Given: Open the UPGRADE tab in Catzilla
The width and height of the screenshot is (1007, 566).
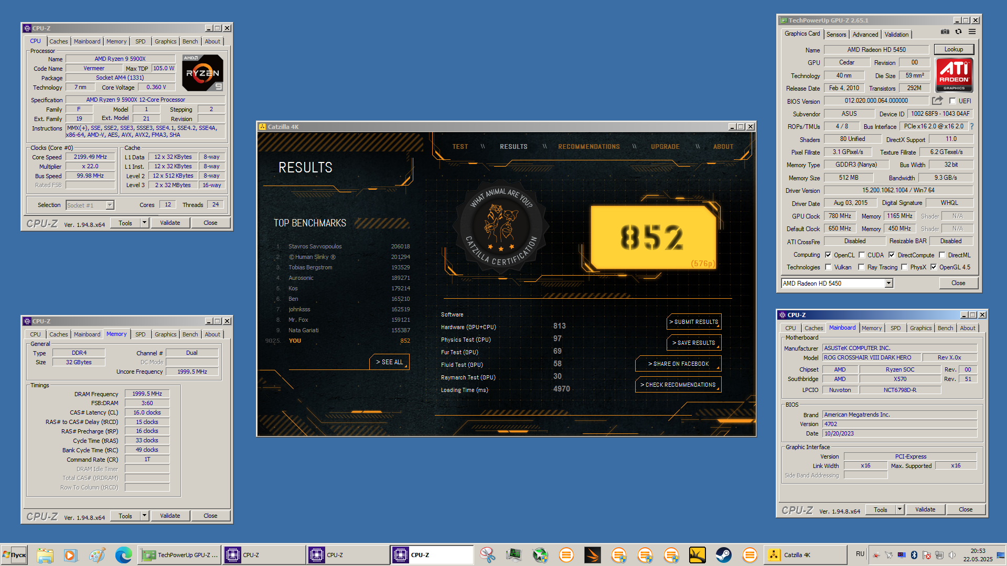Looking at the screenshot, I should (665, 147).
